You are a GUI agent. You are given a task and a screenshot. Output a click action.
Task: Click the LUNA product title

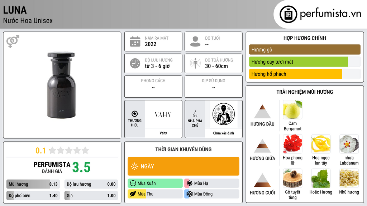pyautogui.click(x=15, y=10)
